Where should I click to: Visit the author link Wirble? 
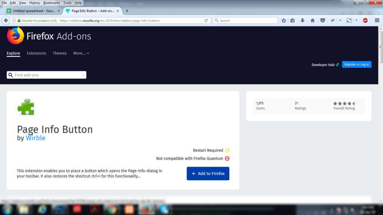(x=36, y=138)
